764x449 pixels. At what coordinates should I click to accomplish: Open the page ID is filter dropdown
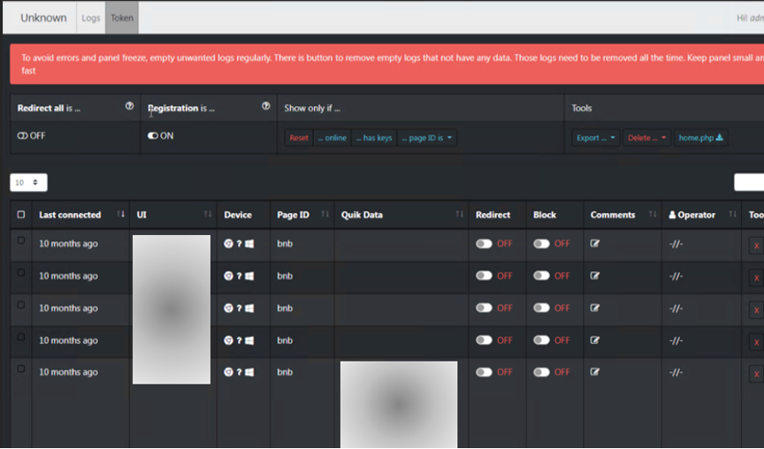(x=429, y=138)
